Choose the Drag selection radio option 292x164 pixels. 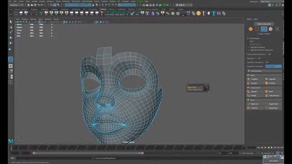click(x=248, y=41)
